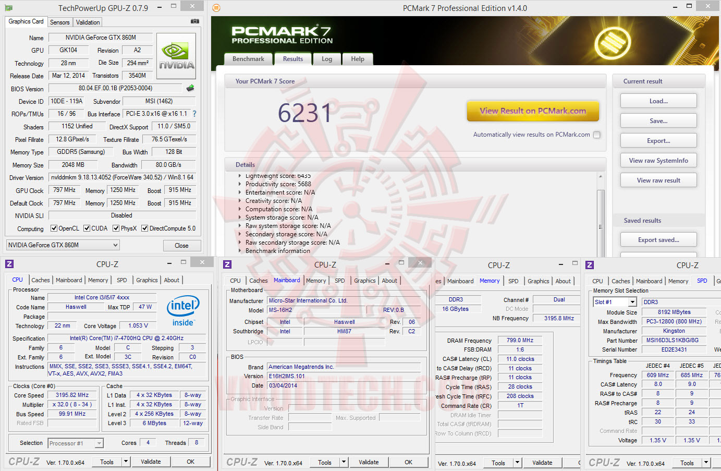
Task: Click the Save... button under Current result
Action: pos(658,121)
